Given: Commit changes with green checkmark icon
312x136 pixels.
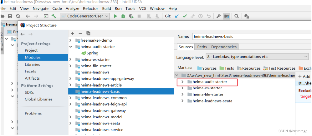Looking at the screenshot, I should (185, 16).
